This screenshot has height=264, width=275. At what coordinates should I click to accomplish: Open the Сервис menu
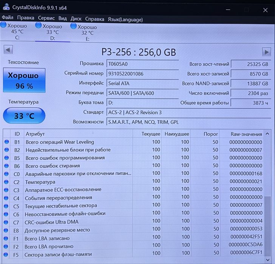click(46, 18)
